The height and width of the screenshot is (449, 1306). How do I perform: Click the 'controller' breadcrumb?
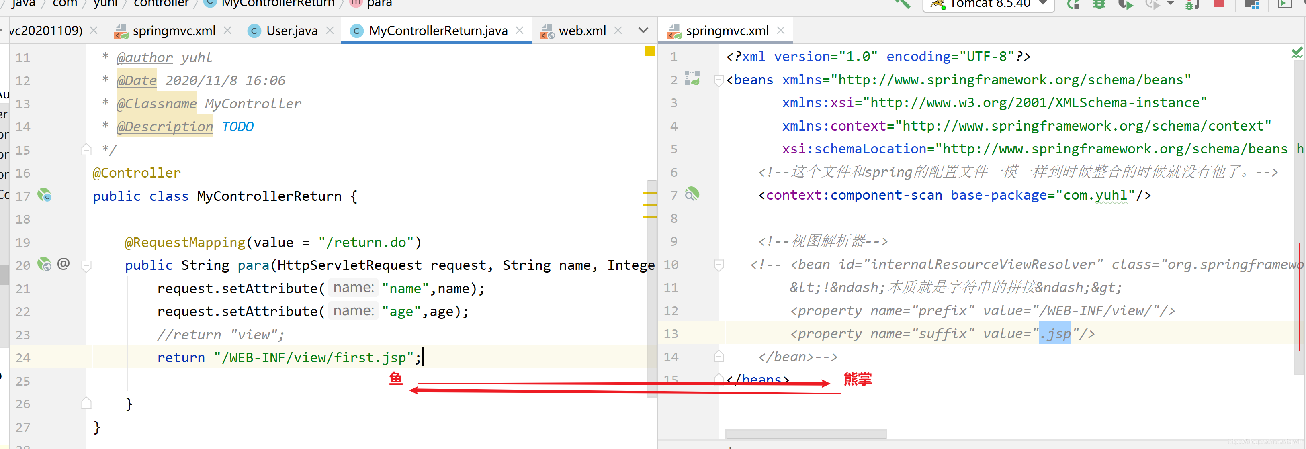pos(161,4)
